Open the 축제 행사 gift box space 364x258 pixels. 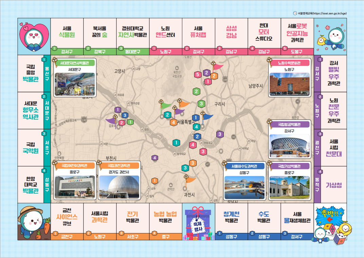tap(198, 223)
